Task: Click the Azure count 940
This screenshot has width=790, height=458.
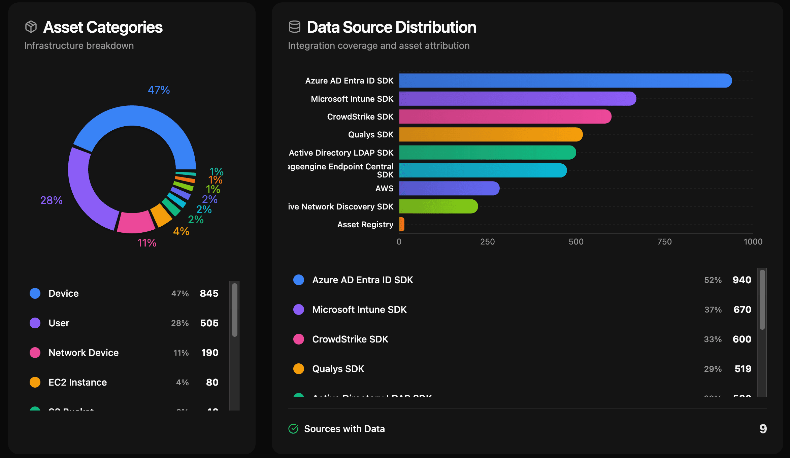Action: tap(742, 280)
